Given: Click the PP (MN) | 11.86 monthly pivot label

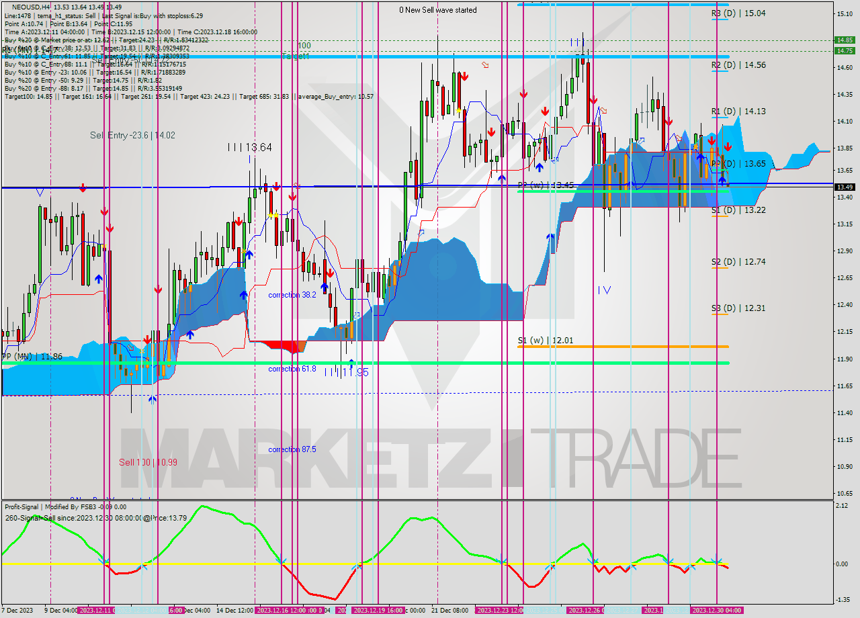Looking at the screenshot, I should [32, 357].
